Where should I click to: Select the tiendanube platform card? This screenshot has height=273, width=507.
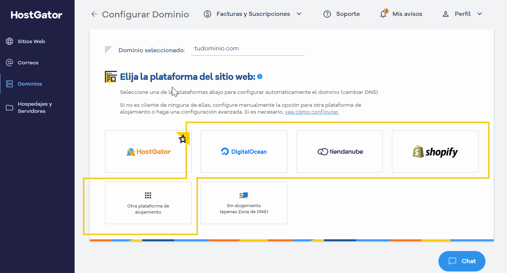[x=340, y=151]
